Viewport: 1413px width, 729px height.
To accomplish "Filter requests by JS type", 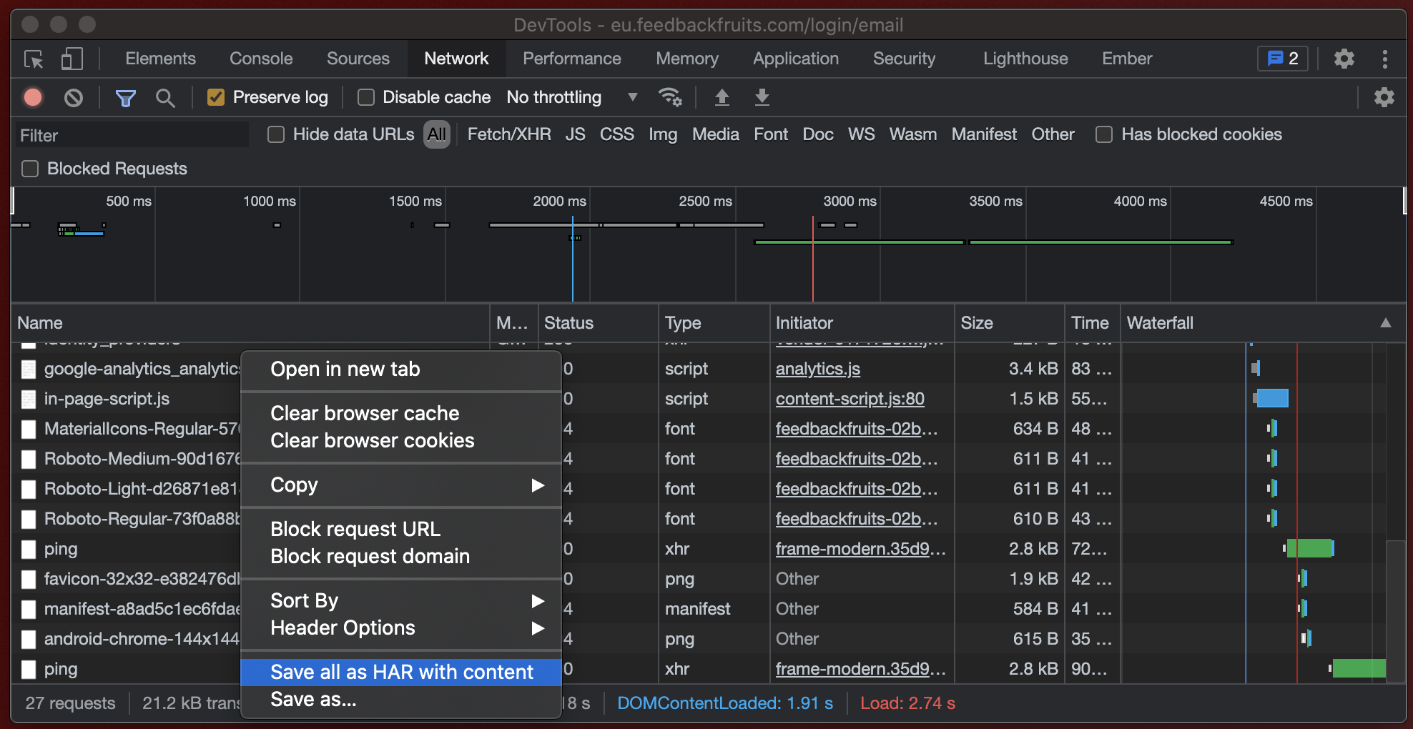I will pos(576,134).
